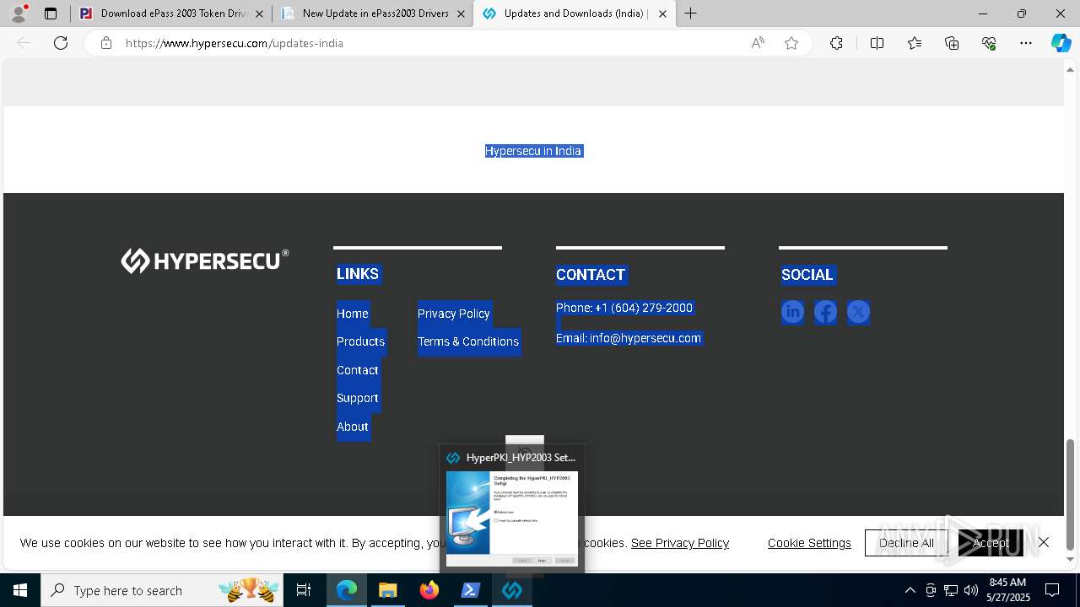Open the network tray icon
The height and width of the screenshot is (607, 1080).
951,590
